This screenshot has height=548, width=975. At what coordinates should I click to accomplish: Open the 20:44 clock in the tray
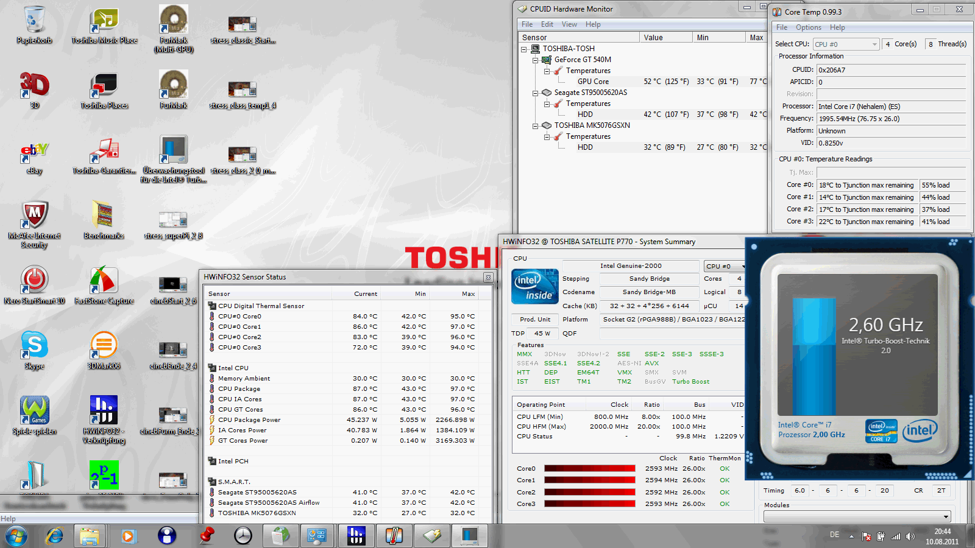942,532
